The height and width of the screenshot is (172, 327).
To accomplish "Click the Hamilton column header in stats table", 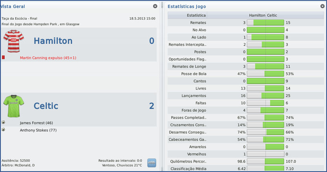I will tap(257, 15).
